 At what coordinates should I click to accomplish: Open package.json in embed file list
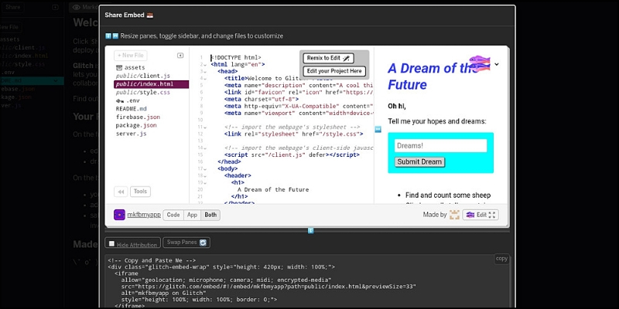coord(136,125)
